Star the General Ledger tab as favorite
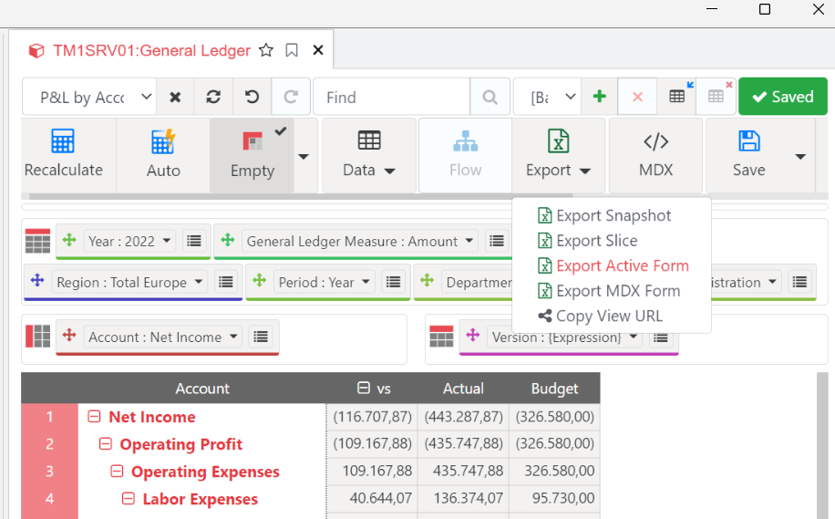Image resolution: width=835 pixels, height=519 pixels. click(266, 50)
